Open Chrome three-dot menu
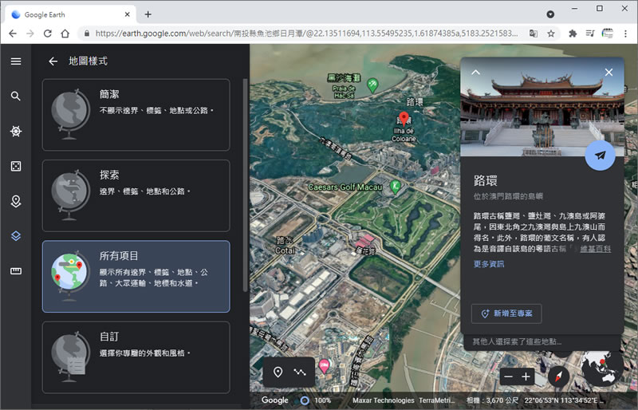This screenshot has width=638, height=410. [x=625, y=34]
